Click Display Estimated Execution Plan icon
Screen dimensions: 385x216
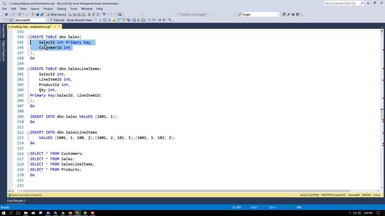105,20
